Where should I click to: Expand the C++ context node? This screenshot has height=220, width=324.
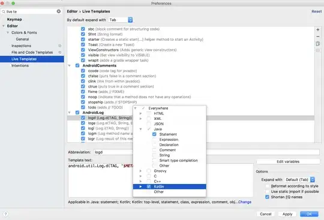tap(140, 182)
